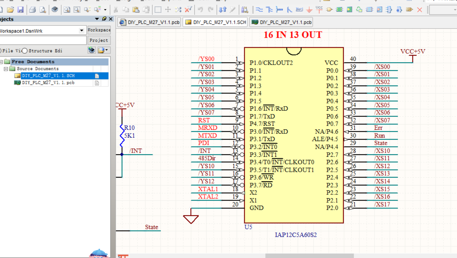Select the Place Port D1 icon
Screen dimensions: 457x258
pos(409,10)
